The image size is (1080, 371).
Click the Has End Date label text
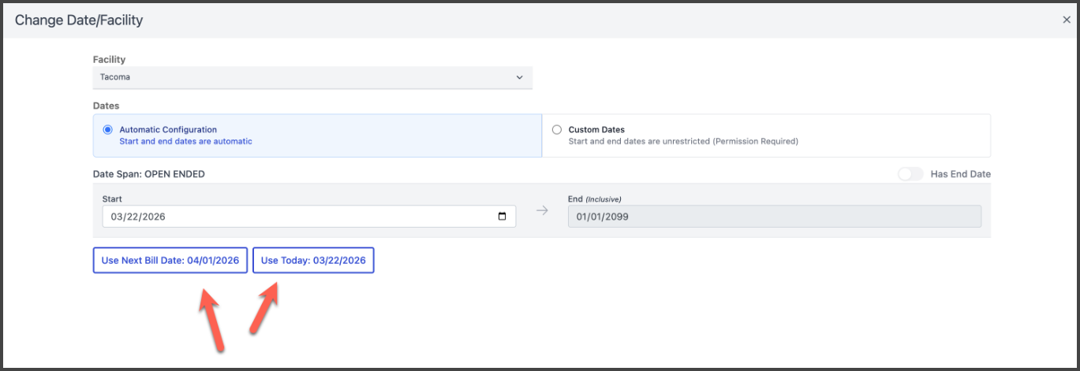click(960, 174)
